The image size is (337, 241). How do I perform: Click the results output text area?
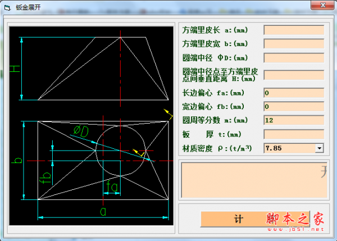[254, 180]
